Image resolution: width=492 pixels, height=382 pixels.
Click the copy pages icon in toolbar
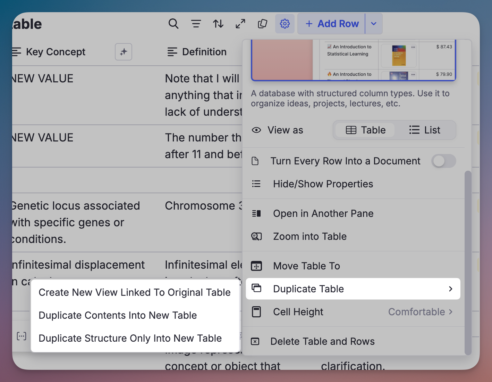pos(263,24)
